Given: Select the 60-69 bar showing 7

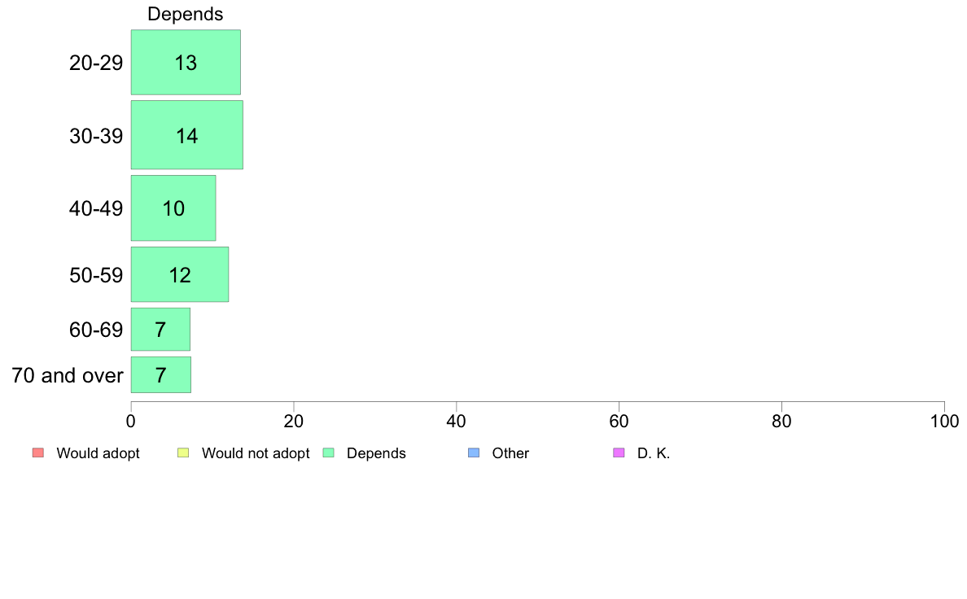Looking at the screenshot, I should (x=160, y=330).
